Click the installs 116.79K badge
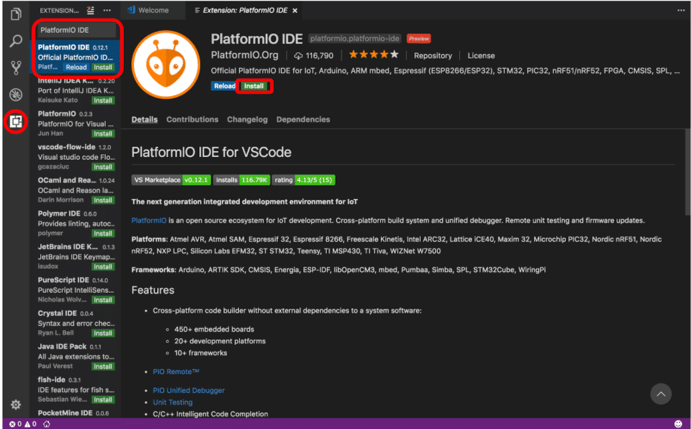This screenshot has width=691, height=429. [x=242, y=180]
